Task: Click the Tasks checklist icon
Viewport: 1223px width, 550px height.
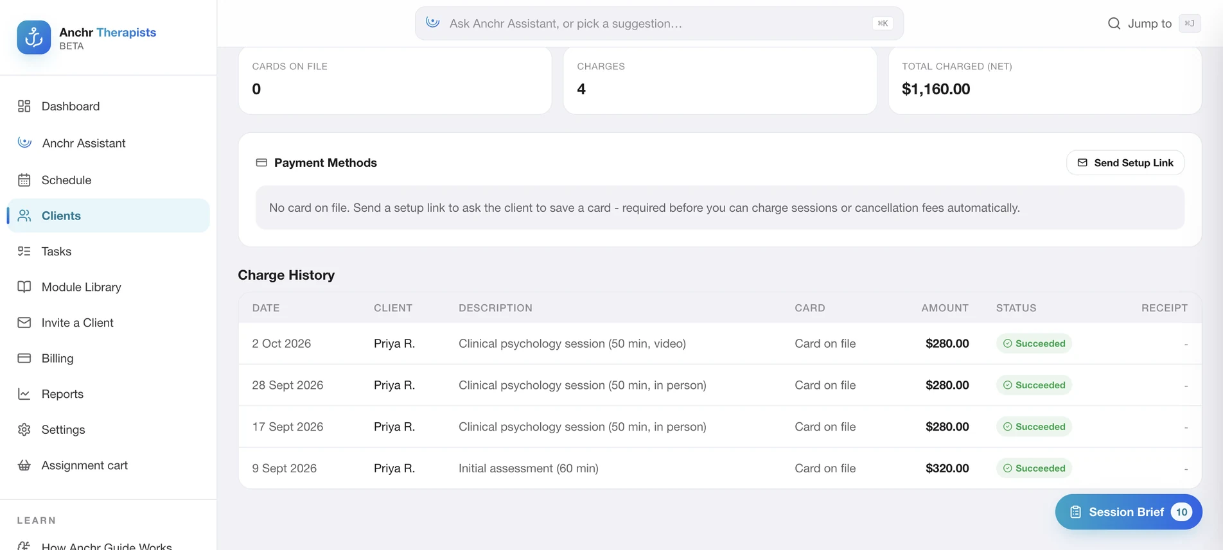Action: coord(24,251)
